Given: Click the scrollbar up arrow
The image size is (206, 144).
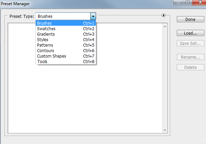Looking at the screenshot, I should tap(165, 26).
